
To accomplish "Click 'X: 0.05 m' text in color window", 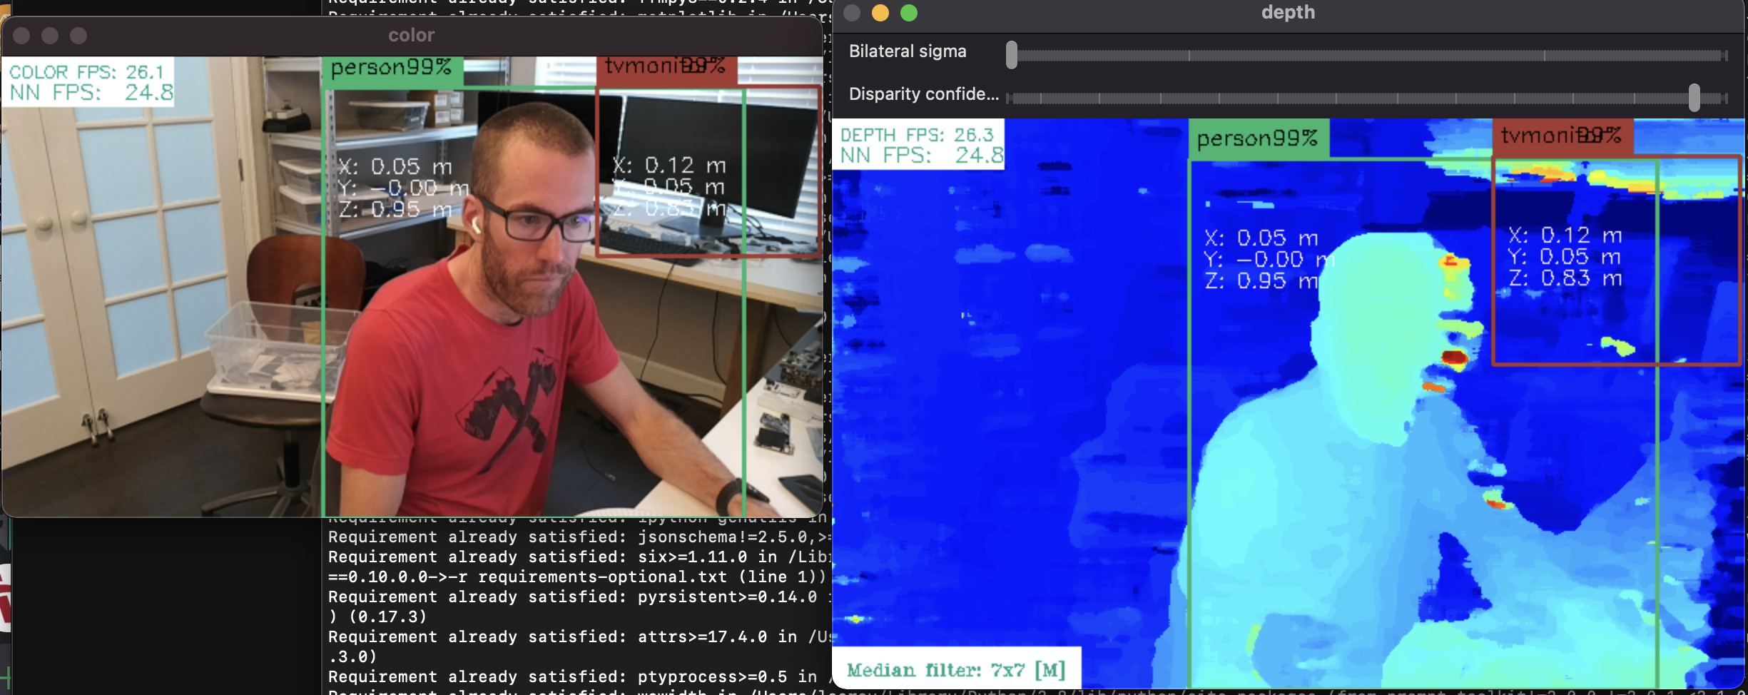I will pyautogui.click(x=395, y=167).
